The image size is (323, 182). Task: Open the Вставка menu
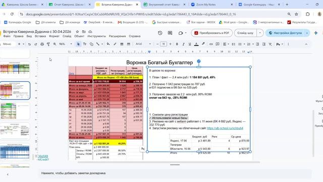point(40,36)
